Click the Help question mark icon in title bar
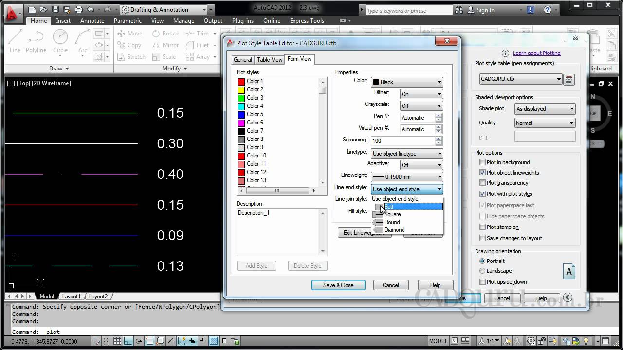The image size is (623, 350). tap(548, 10)
